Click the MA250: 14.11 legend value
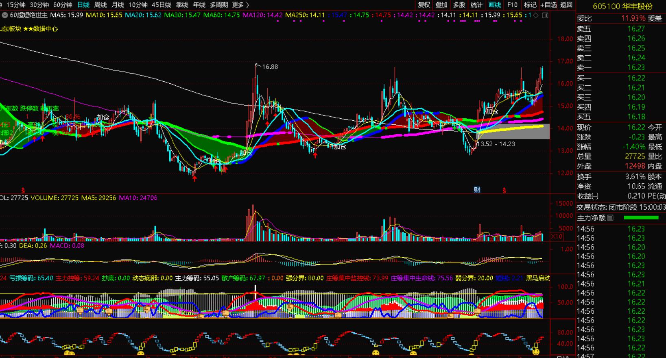 click(305, 15)
